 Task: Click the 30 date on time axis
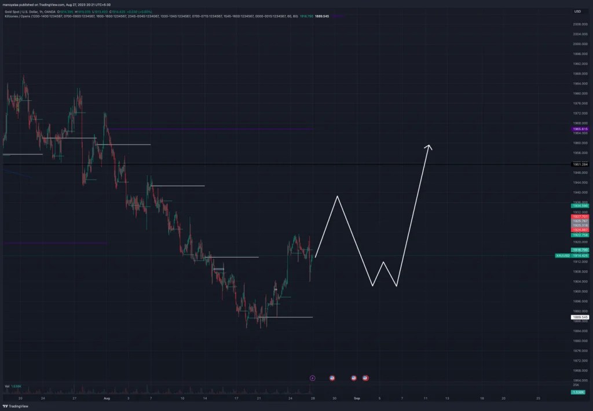(x=334, y=398)
